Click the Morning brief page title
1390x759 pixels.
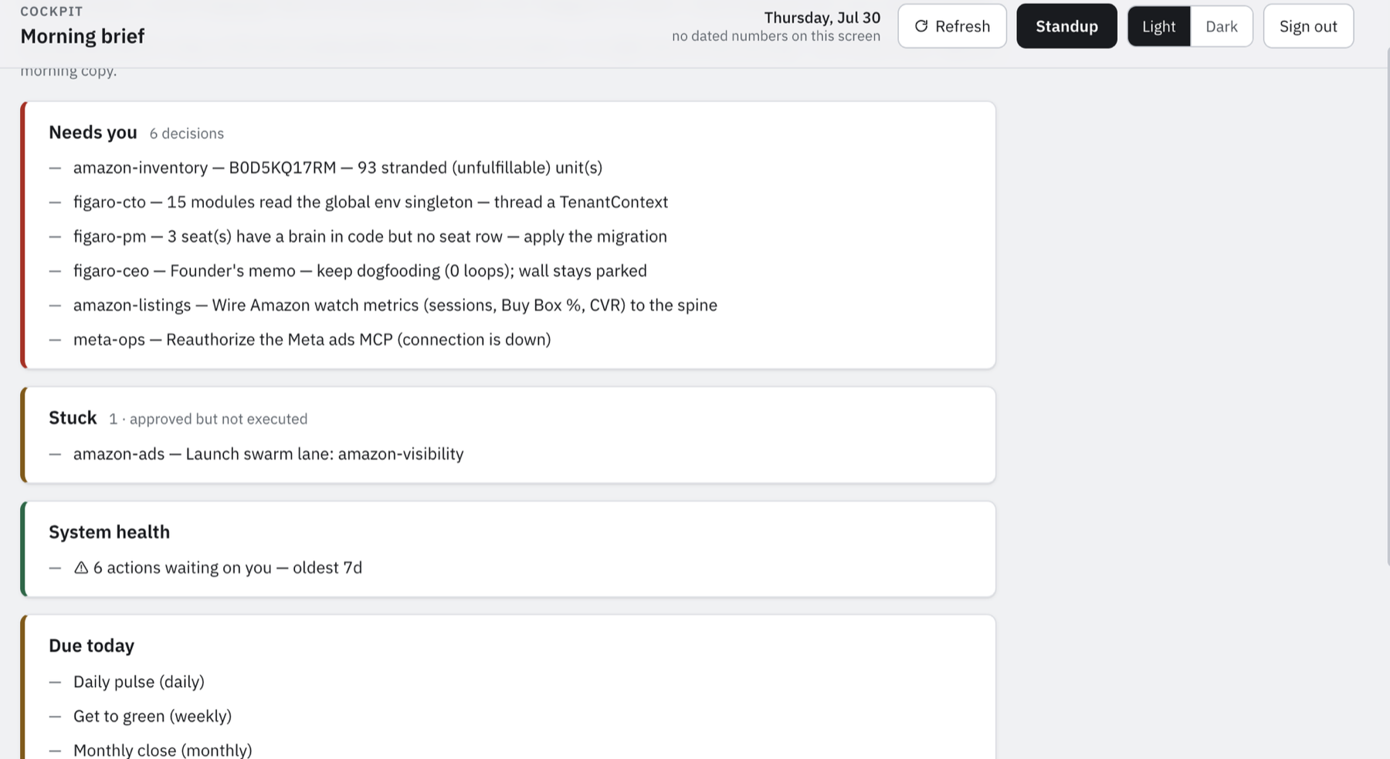pyautogui.click(x=83, y=36)
